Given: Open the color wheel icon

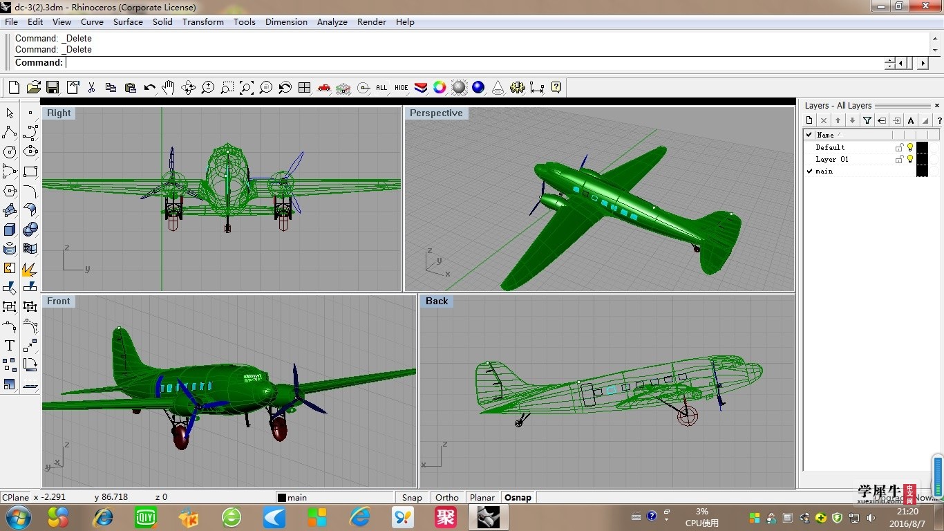Looking at the screenshot, I should click(x=440, y=88).
